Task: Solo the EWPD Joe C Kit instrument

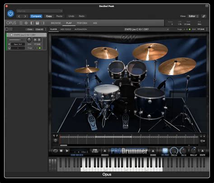Action: click(x=39, y=40)
